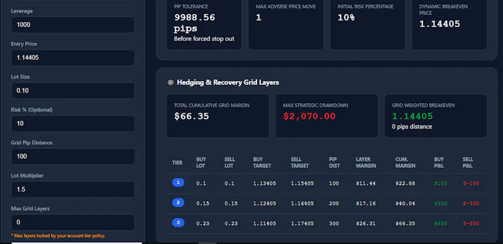
Task: Click buy P&L $100 cell
Action: (x=441, y=184)
